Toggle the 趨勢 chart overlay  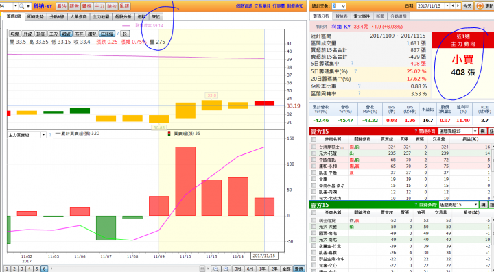click(92, 34)
